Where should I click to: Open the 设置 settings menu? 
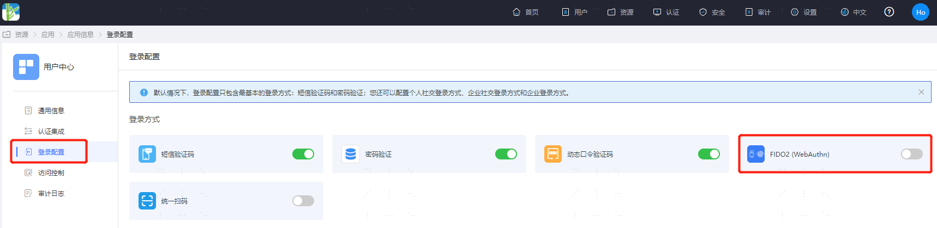pos(804,12)
